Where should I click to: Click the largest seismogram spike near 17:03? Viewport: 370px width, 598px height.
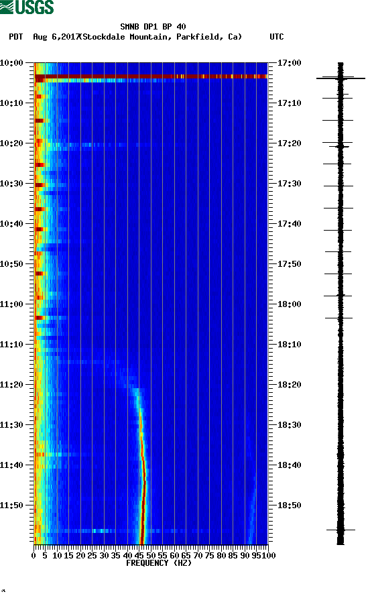pyautogui.click(x=341, y=78)
